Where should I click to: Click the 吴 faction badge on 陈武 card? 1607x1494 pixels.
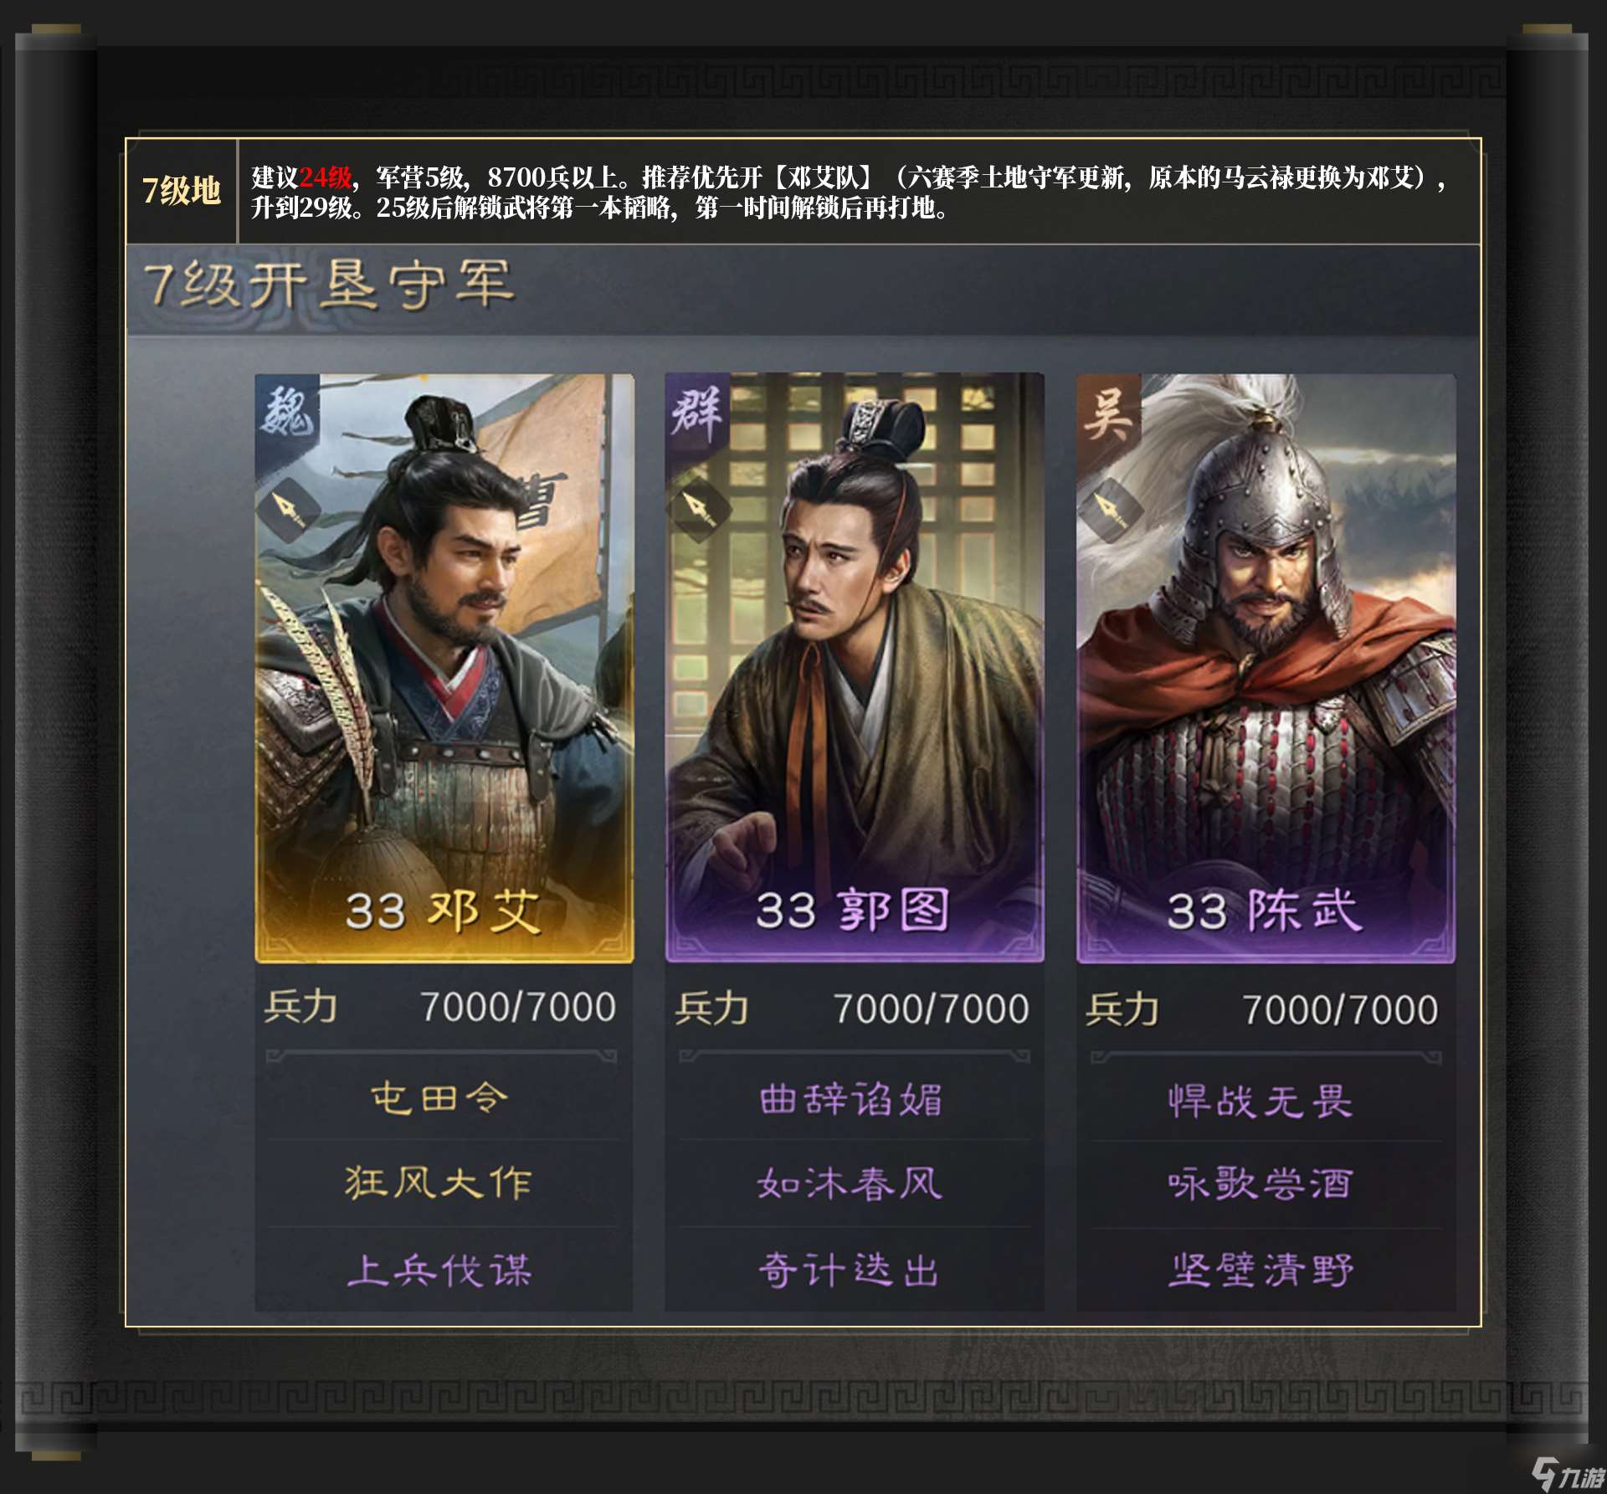[1108, 413]
